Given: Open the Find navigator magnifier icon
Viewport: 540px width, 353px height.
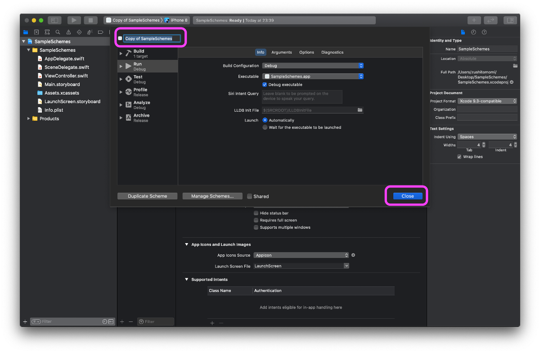Looking at the screenshot, I should click(58, 32).
